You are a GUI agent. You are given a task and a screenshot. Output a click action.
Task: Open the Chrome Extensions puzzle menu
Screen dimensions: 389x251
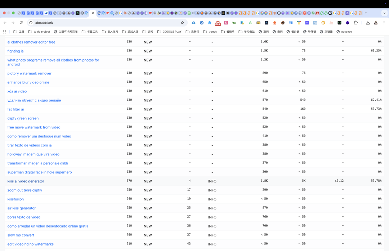coord(356,23)
